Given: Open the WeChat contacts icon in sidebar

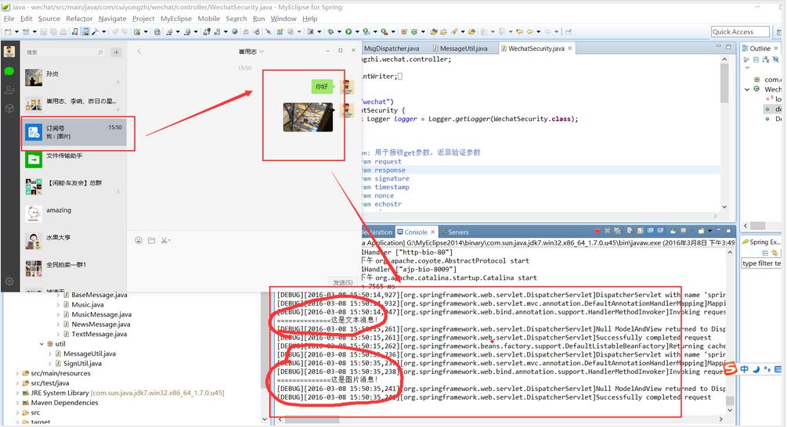Looking at the screenshot, I should pos(9,90).
